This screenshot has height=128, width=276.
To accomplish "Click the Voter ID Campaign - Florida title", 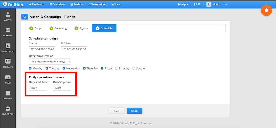I will 53,17.
